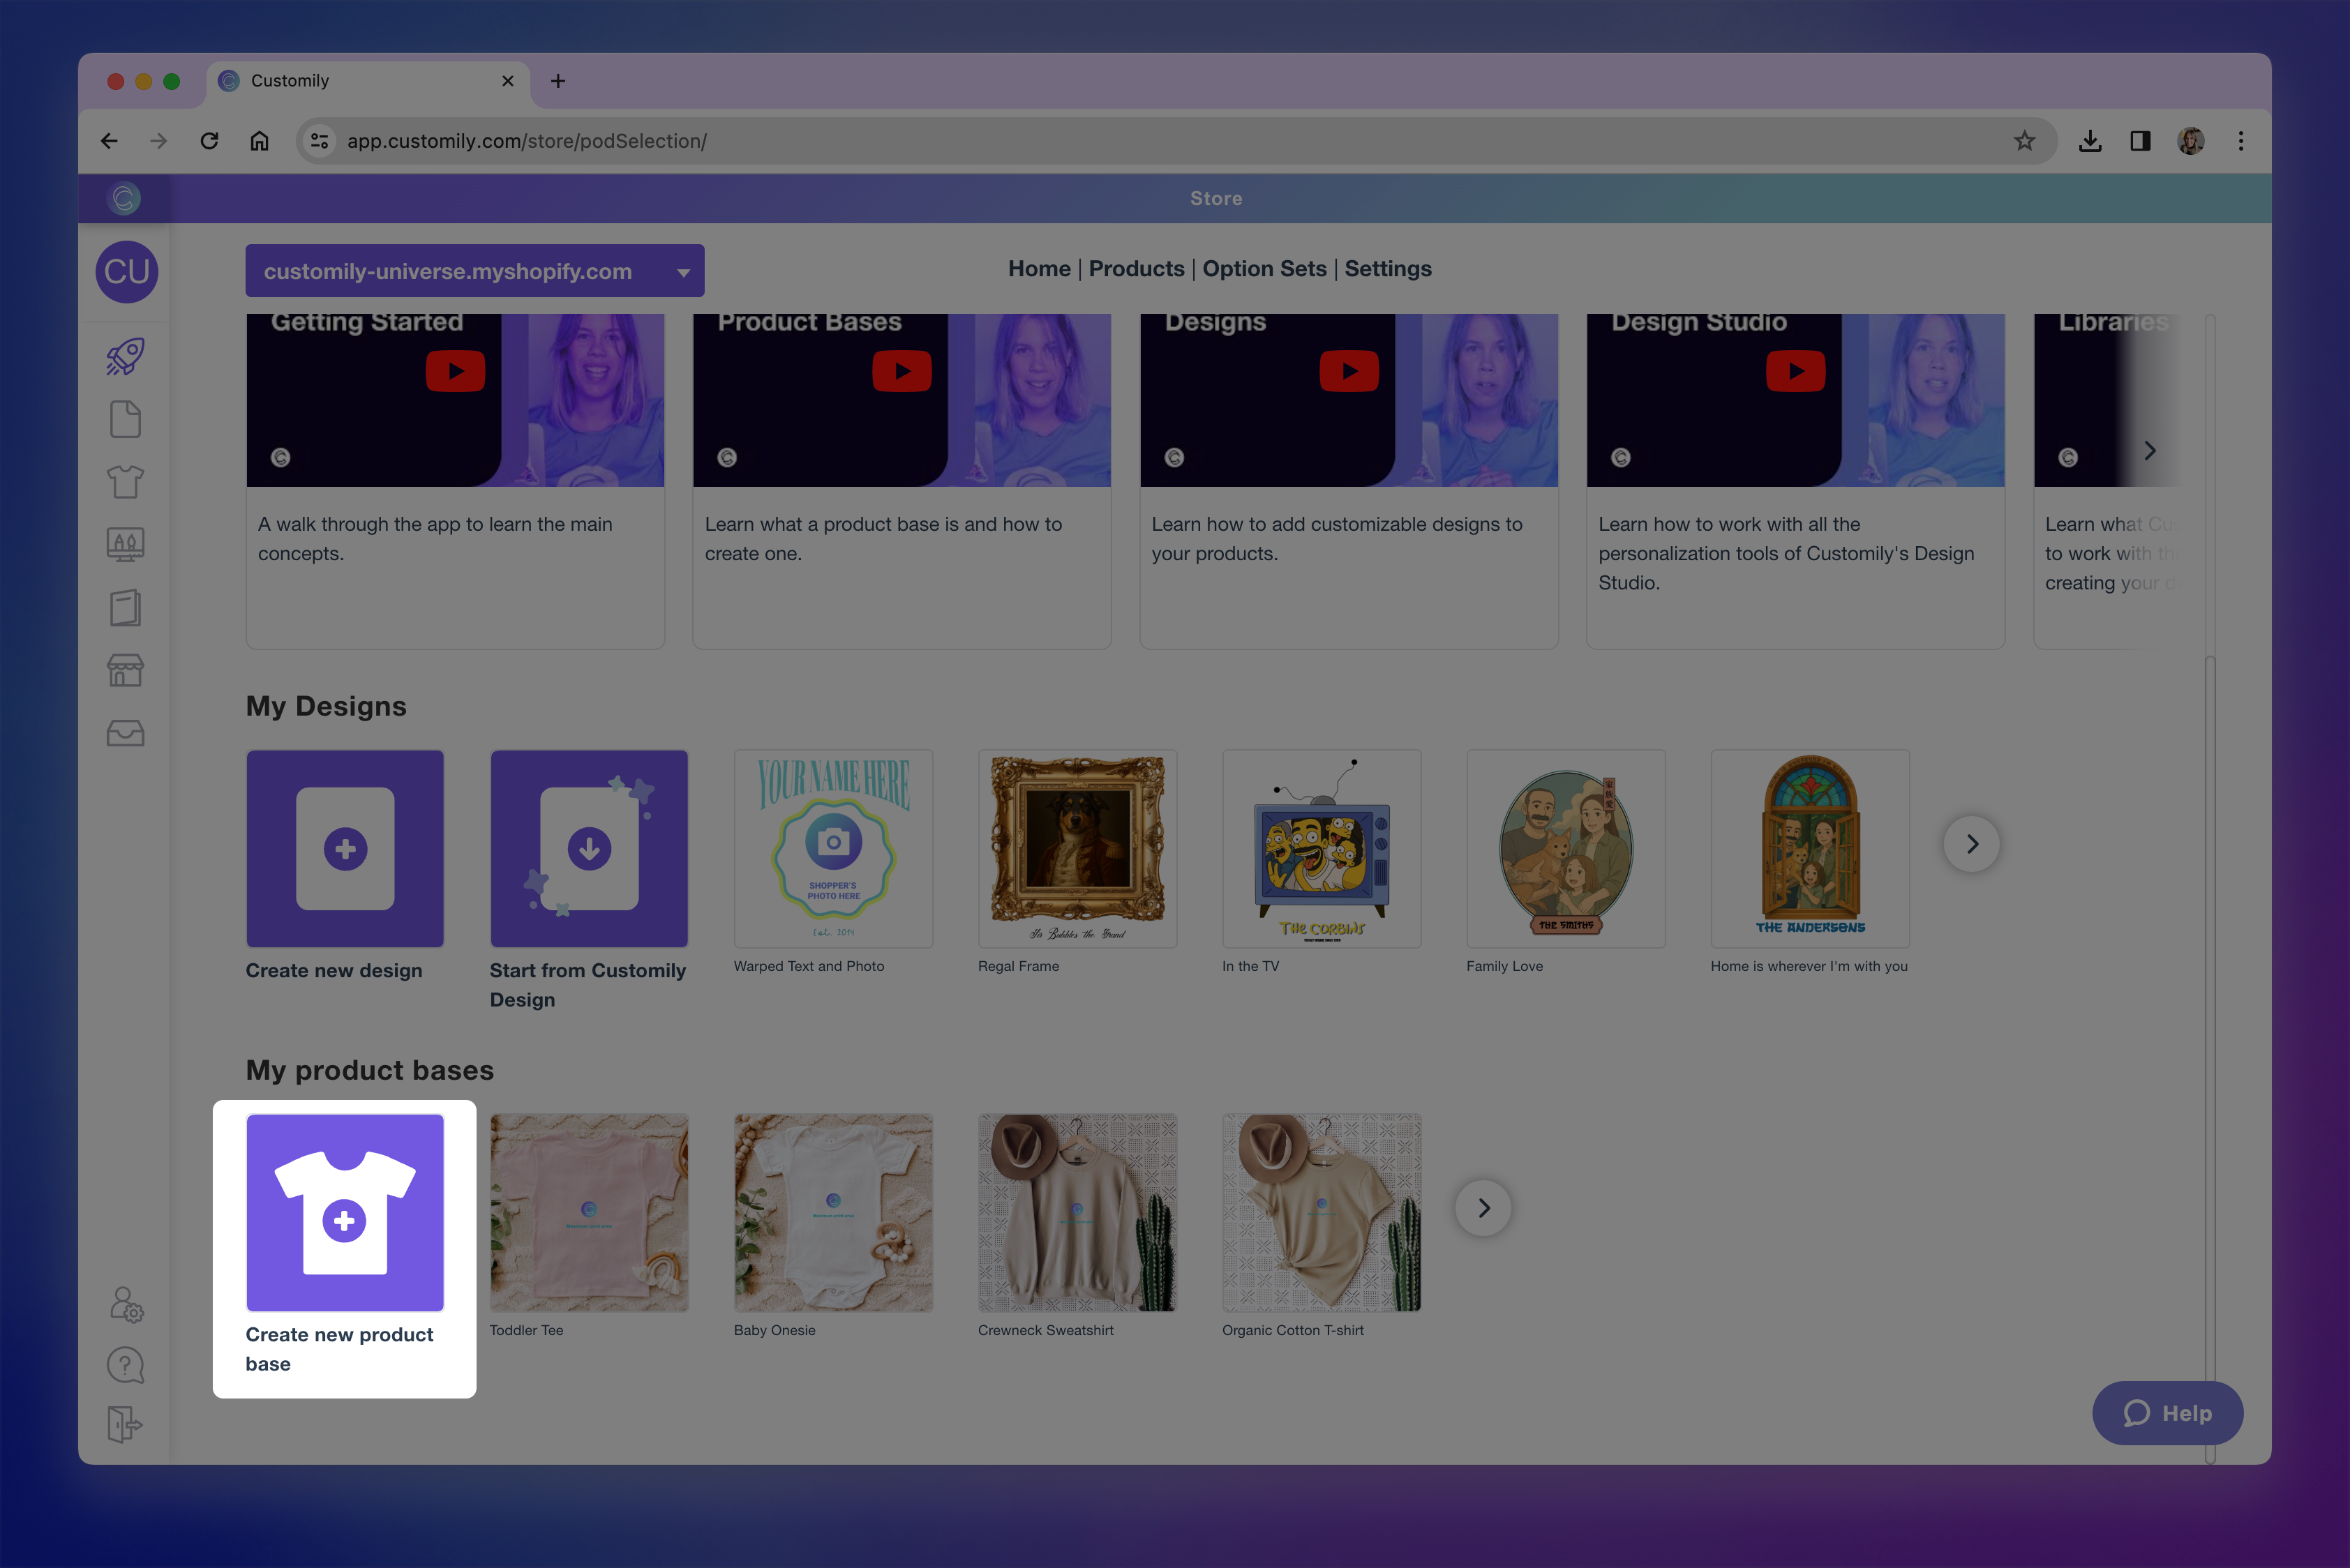The image size is (2350, 1568).
Task: Play the Product Bases tutorial video
Action: point(901,370)
